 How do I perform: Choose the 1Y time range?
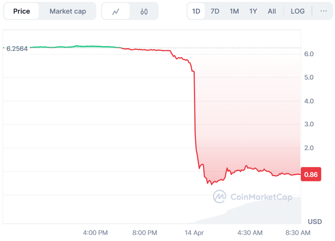click(x=253, y=11)
